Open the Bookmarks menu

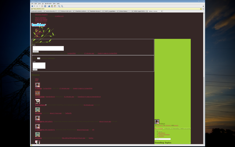(48, 4)
